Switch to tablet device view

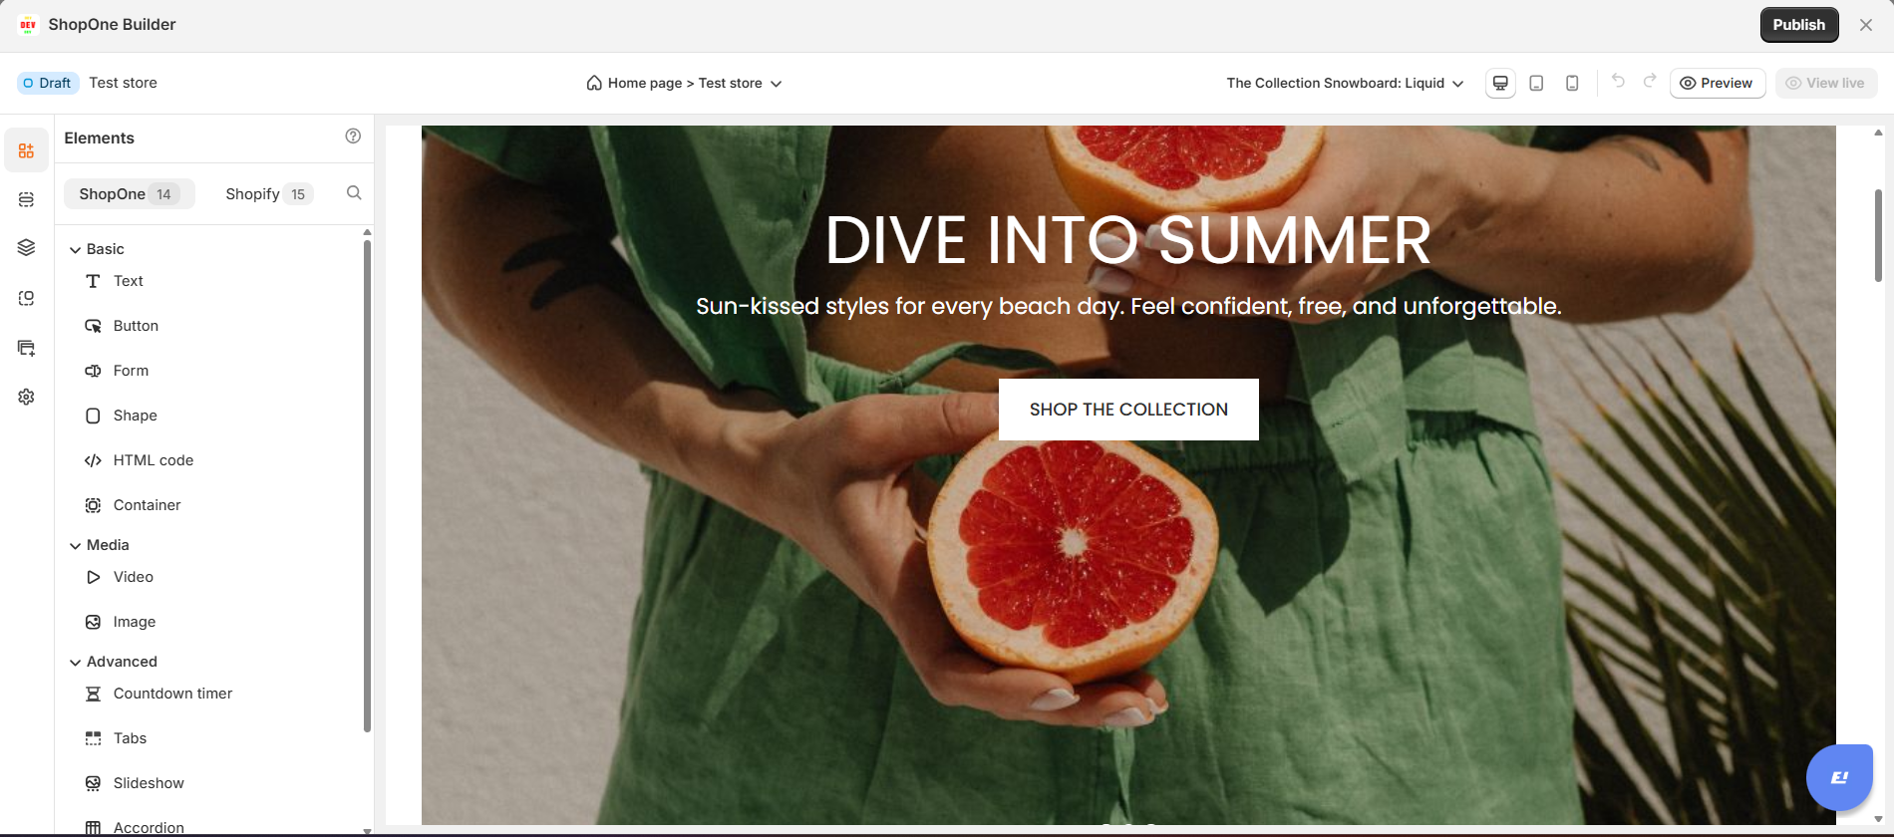1536,83
